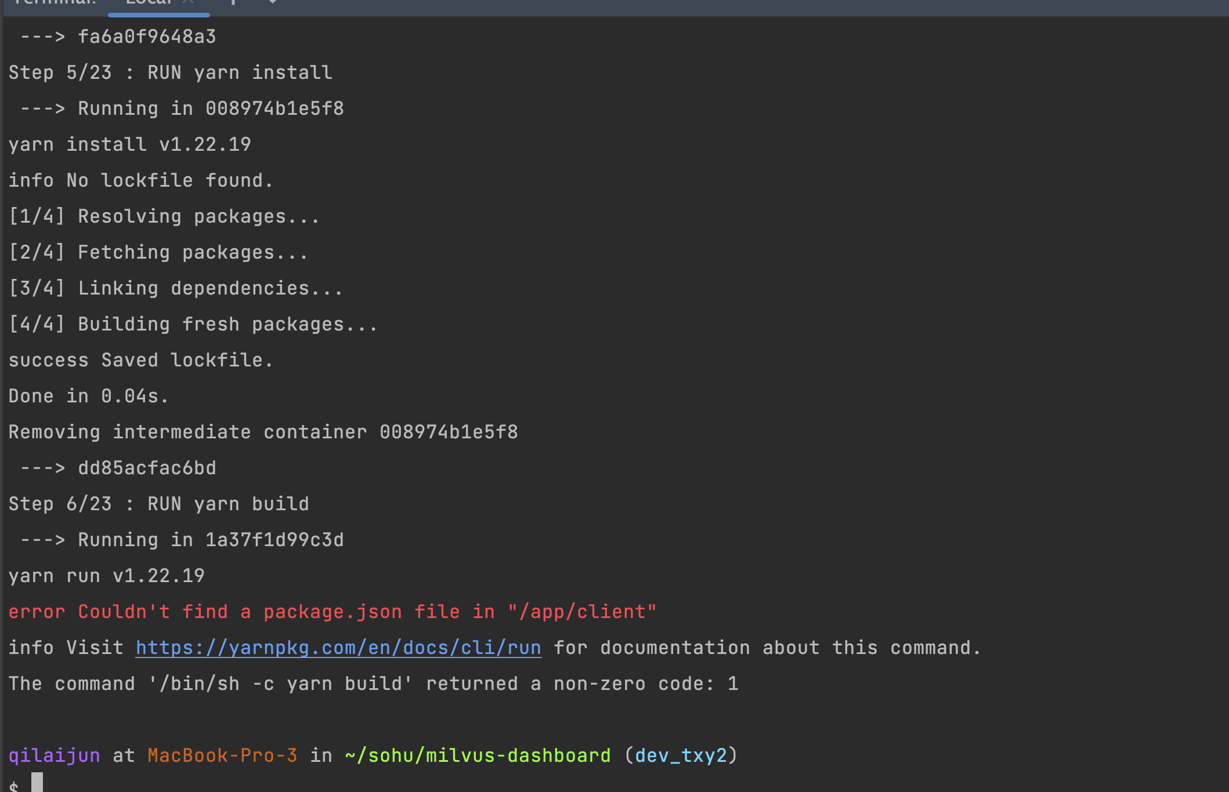Select the non-zero code 1 message

pyautogui.click(x=374, y=683)
